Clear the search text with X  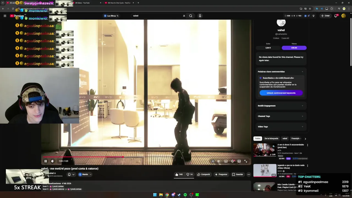184,16
